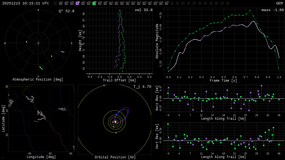Click the GEM shower label
285x160 pixels.
(x=279, y=3)
